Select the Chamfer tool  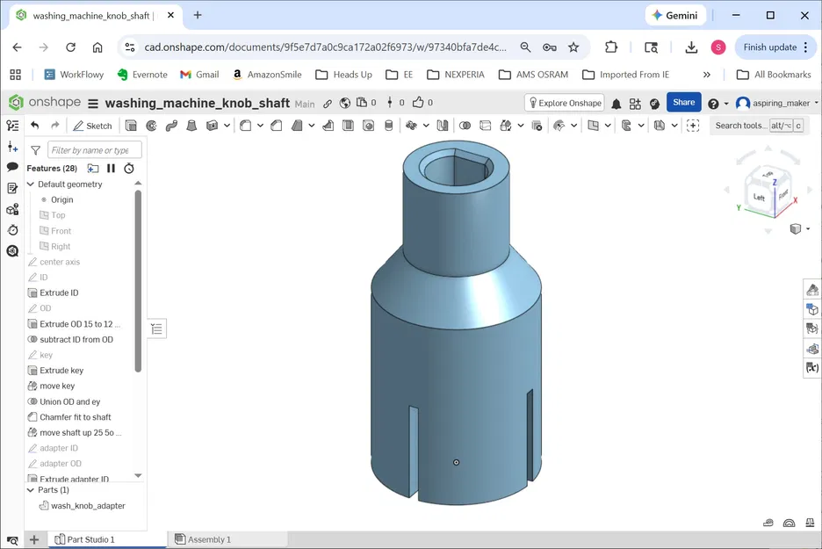(x=275, y=125)
